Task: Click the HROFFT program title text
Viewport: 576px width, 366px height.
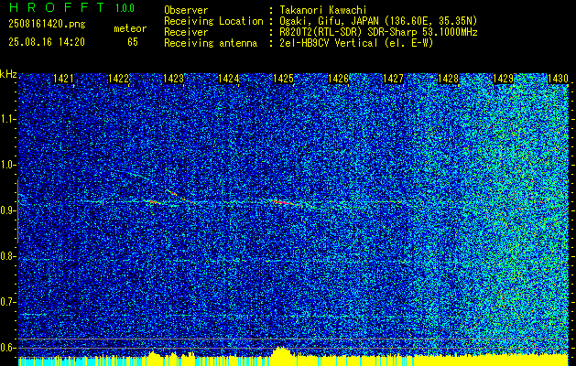Action: [x=57, y=7]
